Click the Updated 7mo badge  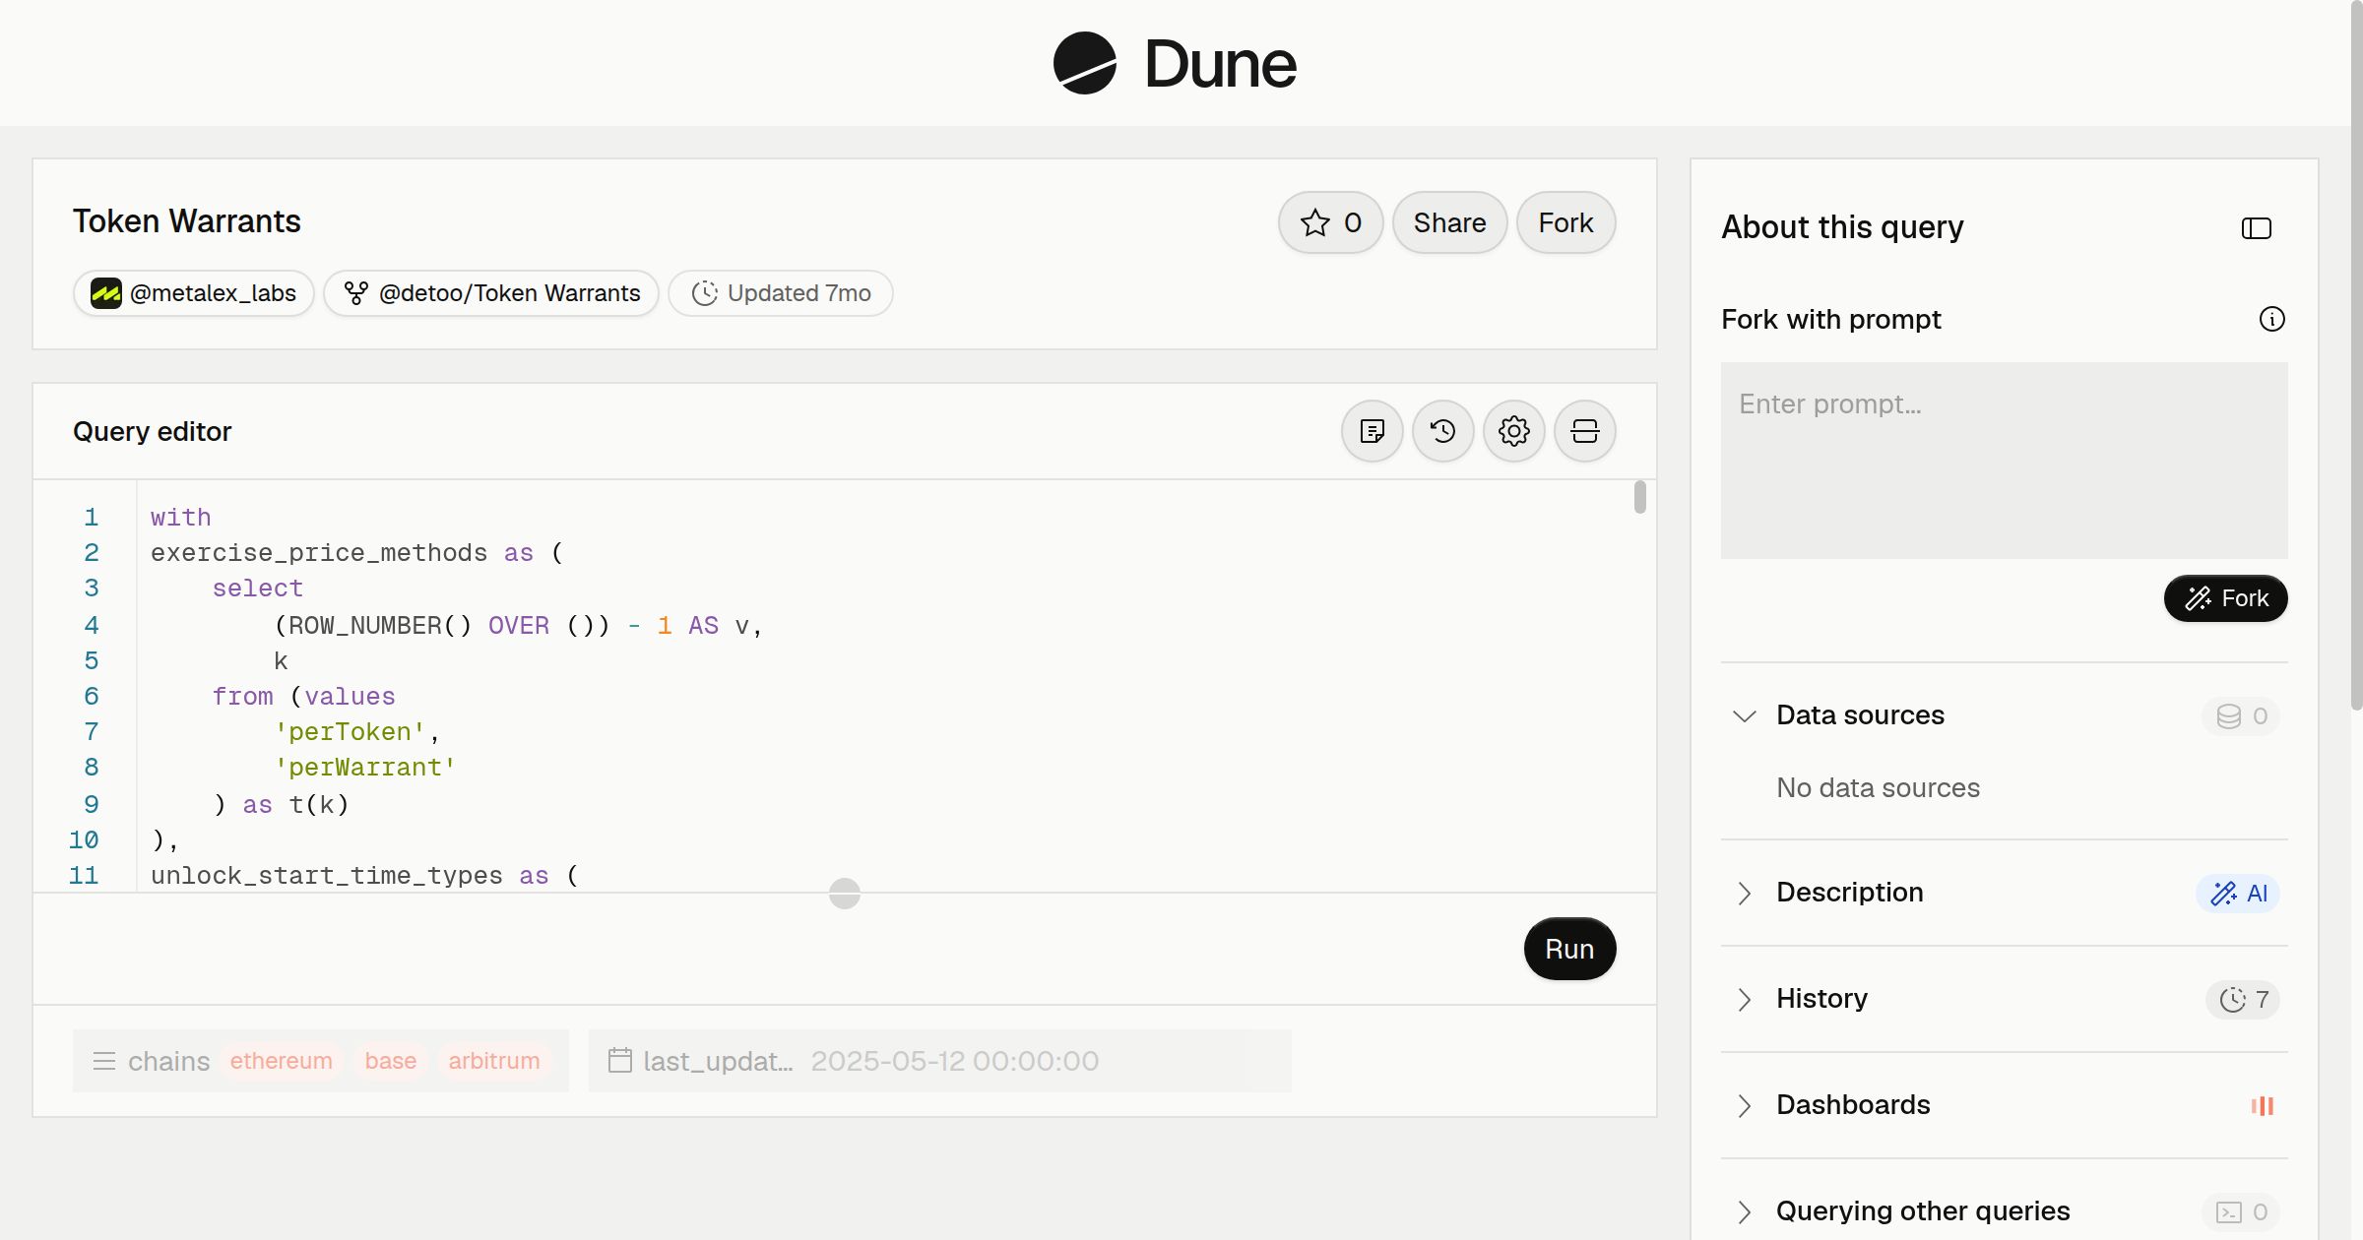[781, 293]
